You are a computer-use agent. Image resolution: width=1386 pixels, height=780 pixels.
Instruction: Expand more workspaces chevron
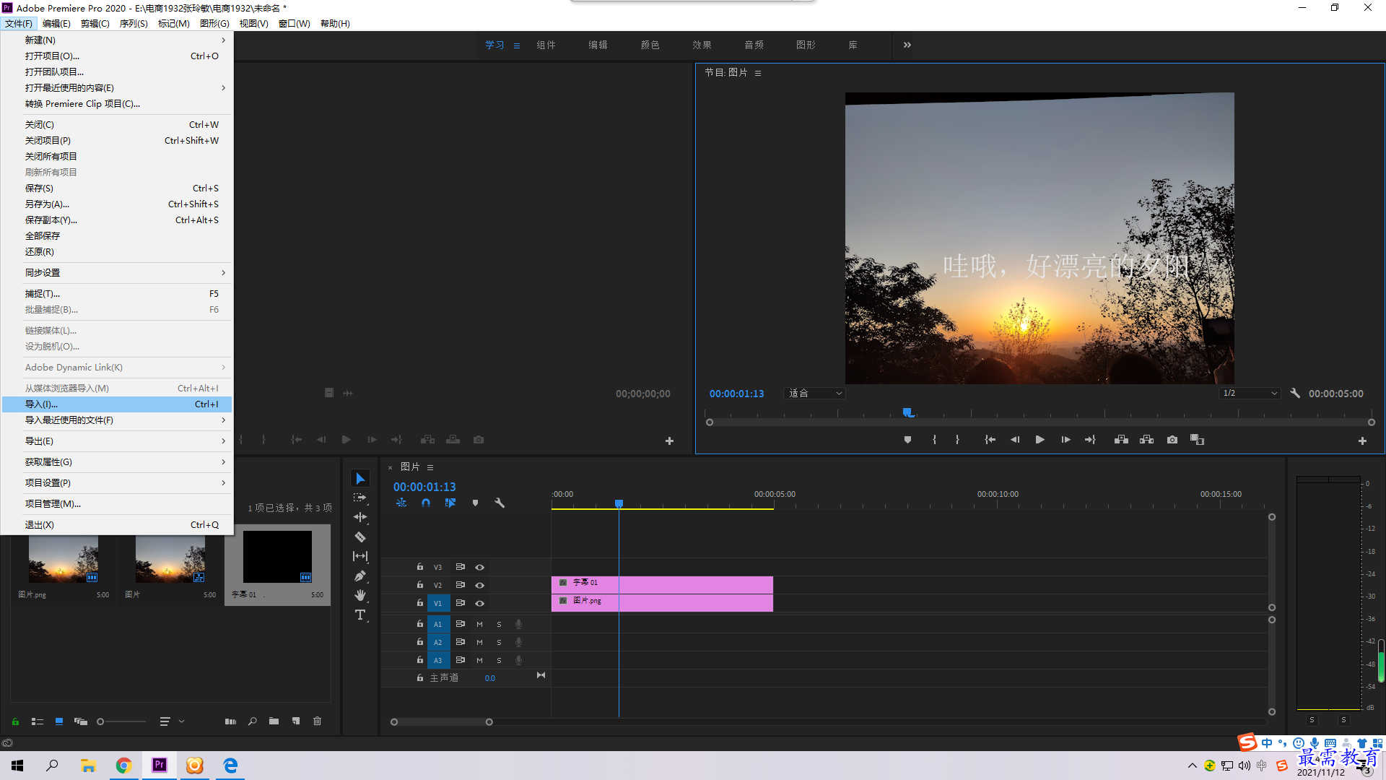click(x=907, y=45)
